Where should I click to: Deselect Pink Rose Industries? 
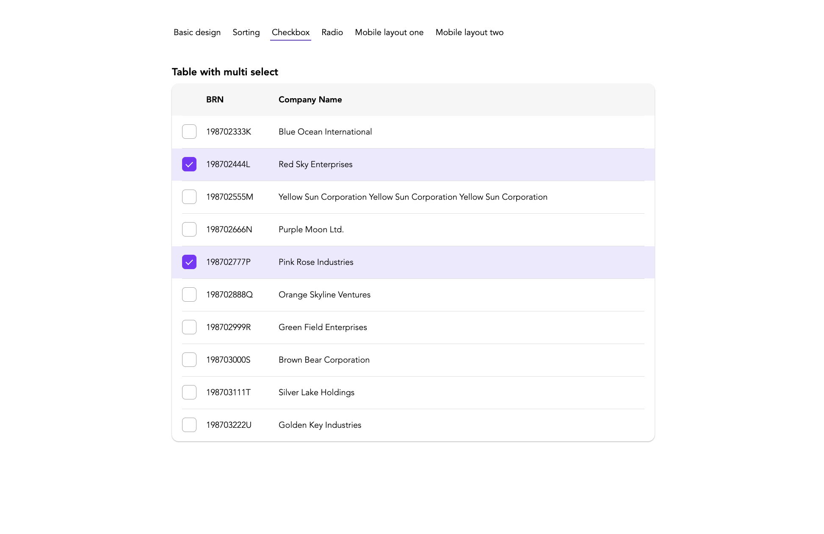tap(189, 261)
